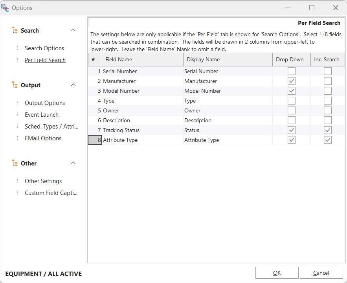Screen dimensions: 347x283
Task: Select row header number 8
Action: 95,140
